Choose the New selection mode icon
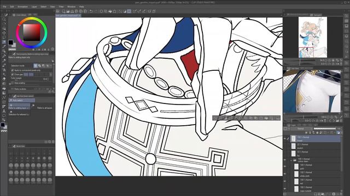 [x=36, y=65]
